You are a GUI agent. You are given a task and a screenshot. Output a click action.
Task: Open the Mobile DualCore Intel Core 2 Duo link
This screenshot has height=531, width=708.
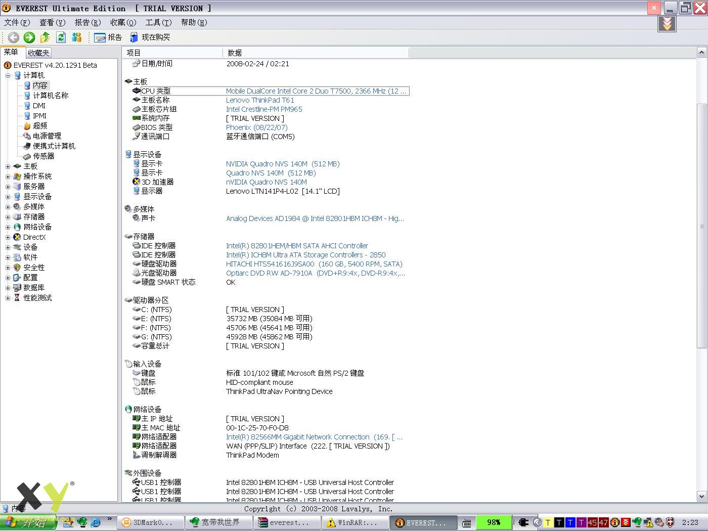point(316,91)
